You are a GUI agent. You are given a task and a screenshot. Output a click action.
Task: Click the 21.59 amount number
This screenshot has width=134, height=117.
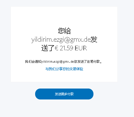click(x=67, y=48)
